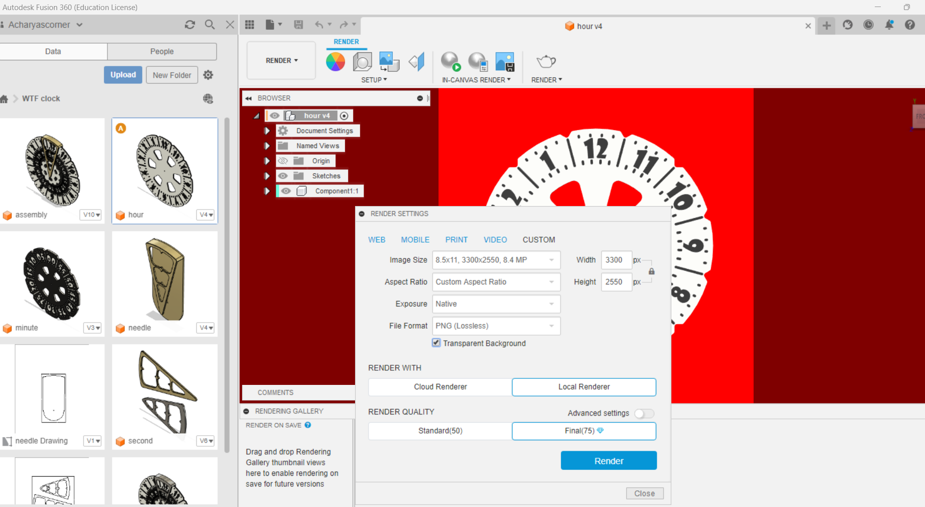
Task: Select the Decal tool in Setup
Action: click(389, 61)
